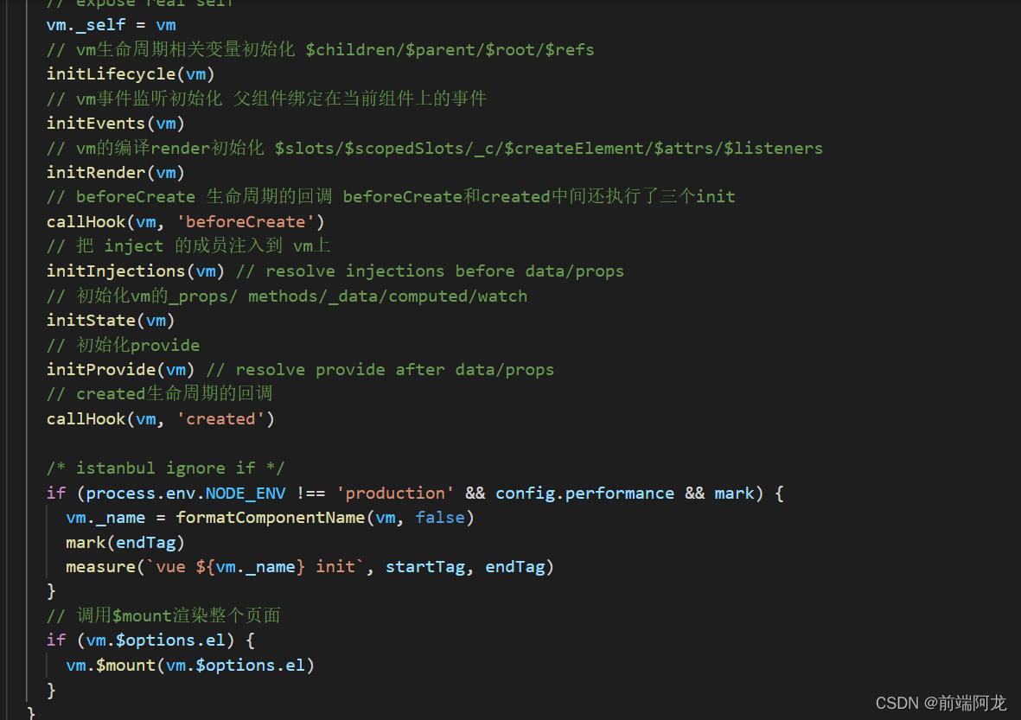Click the '/* istanbul ignore if */' comment
1021x720 pixels.
[x=165, y=468]
